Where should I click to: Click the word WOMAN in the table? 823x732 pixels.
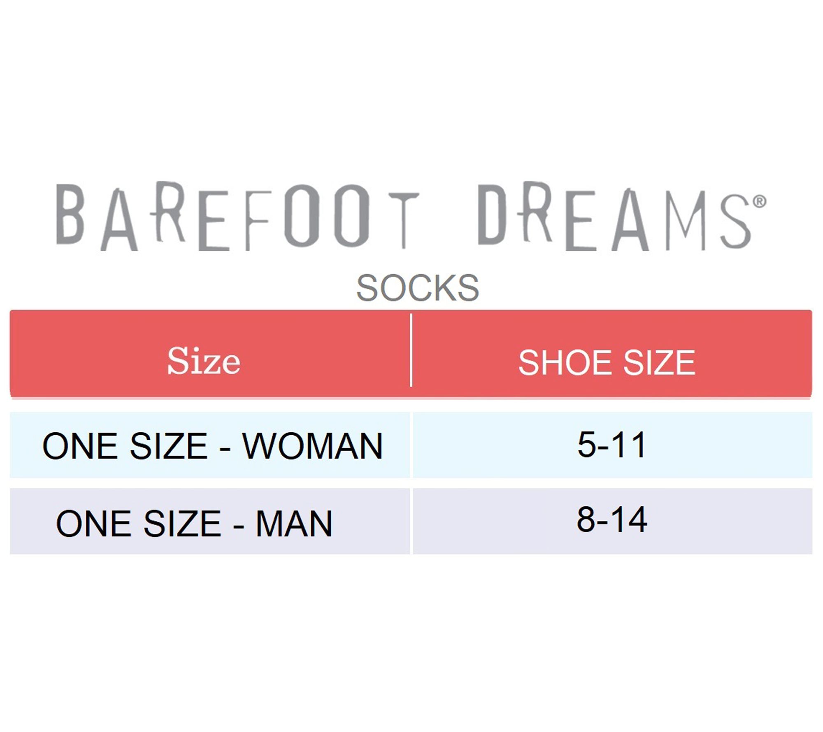coord(313,446)
